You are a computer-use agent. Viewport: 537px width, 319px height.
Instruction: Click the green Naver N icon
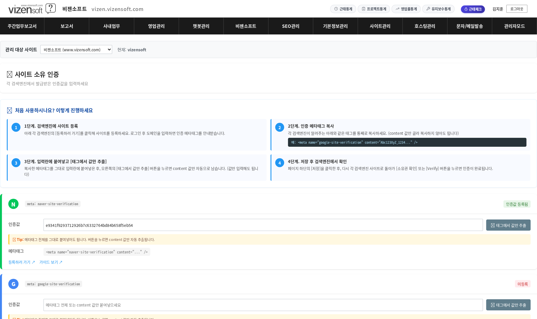[13, 204]
